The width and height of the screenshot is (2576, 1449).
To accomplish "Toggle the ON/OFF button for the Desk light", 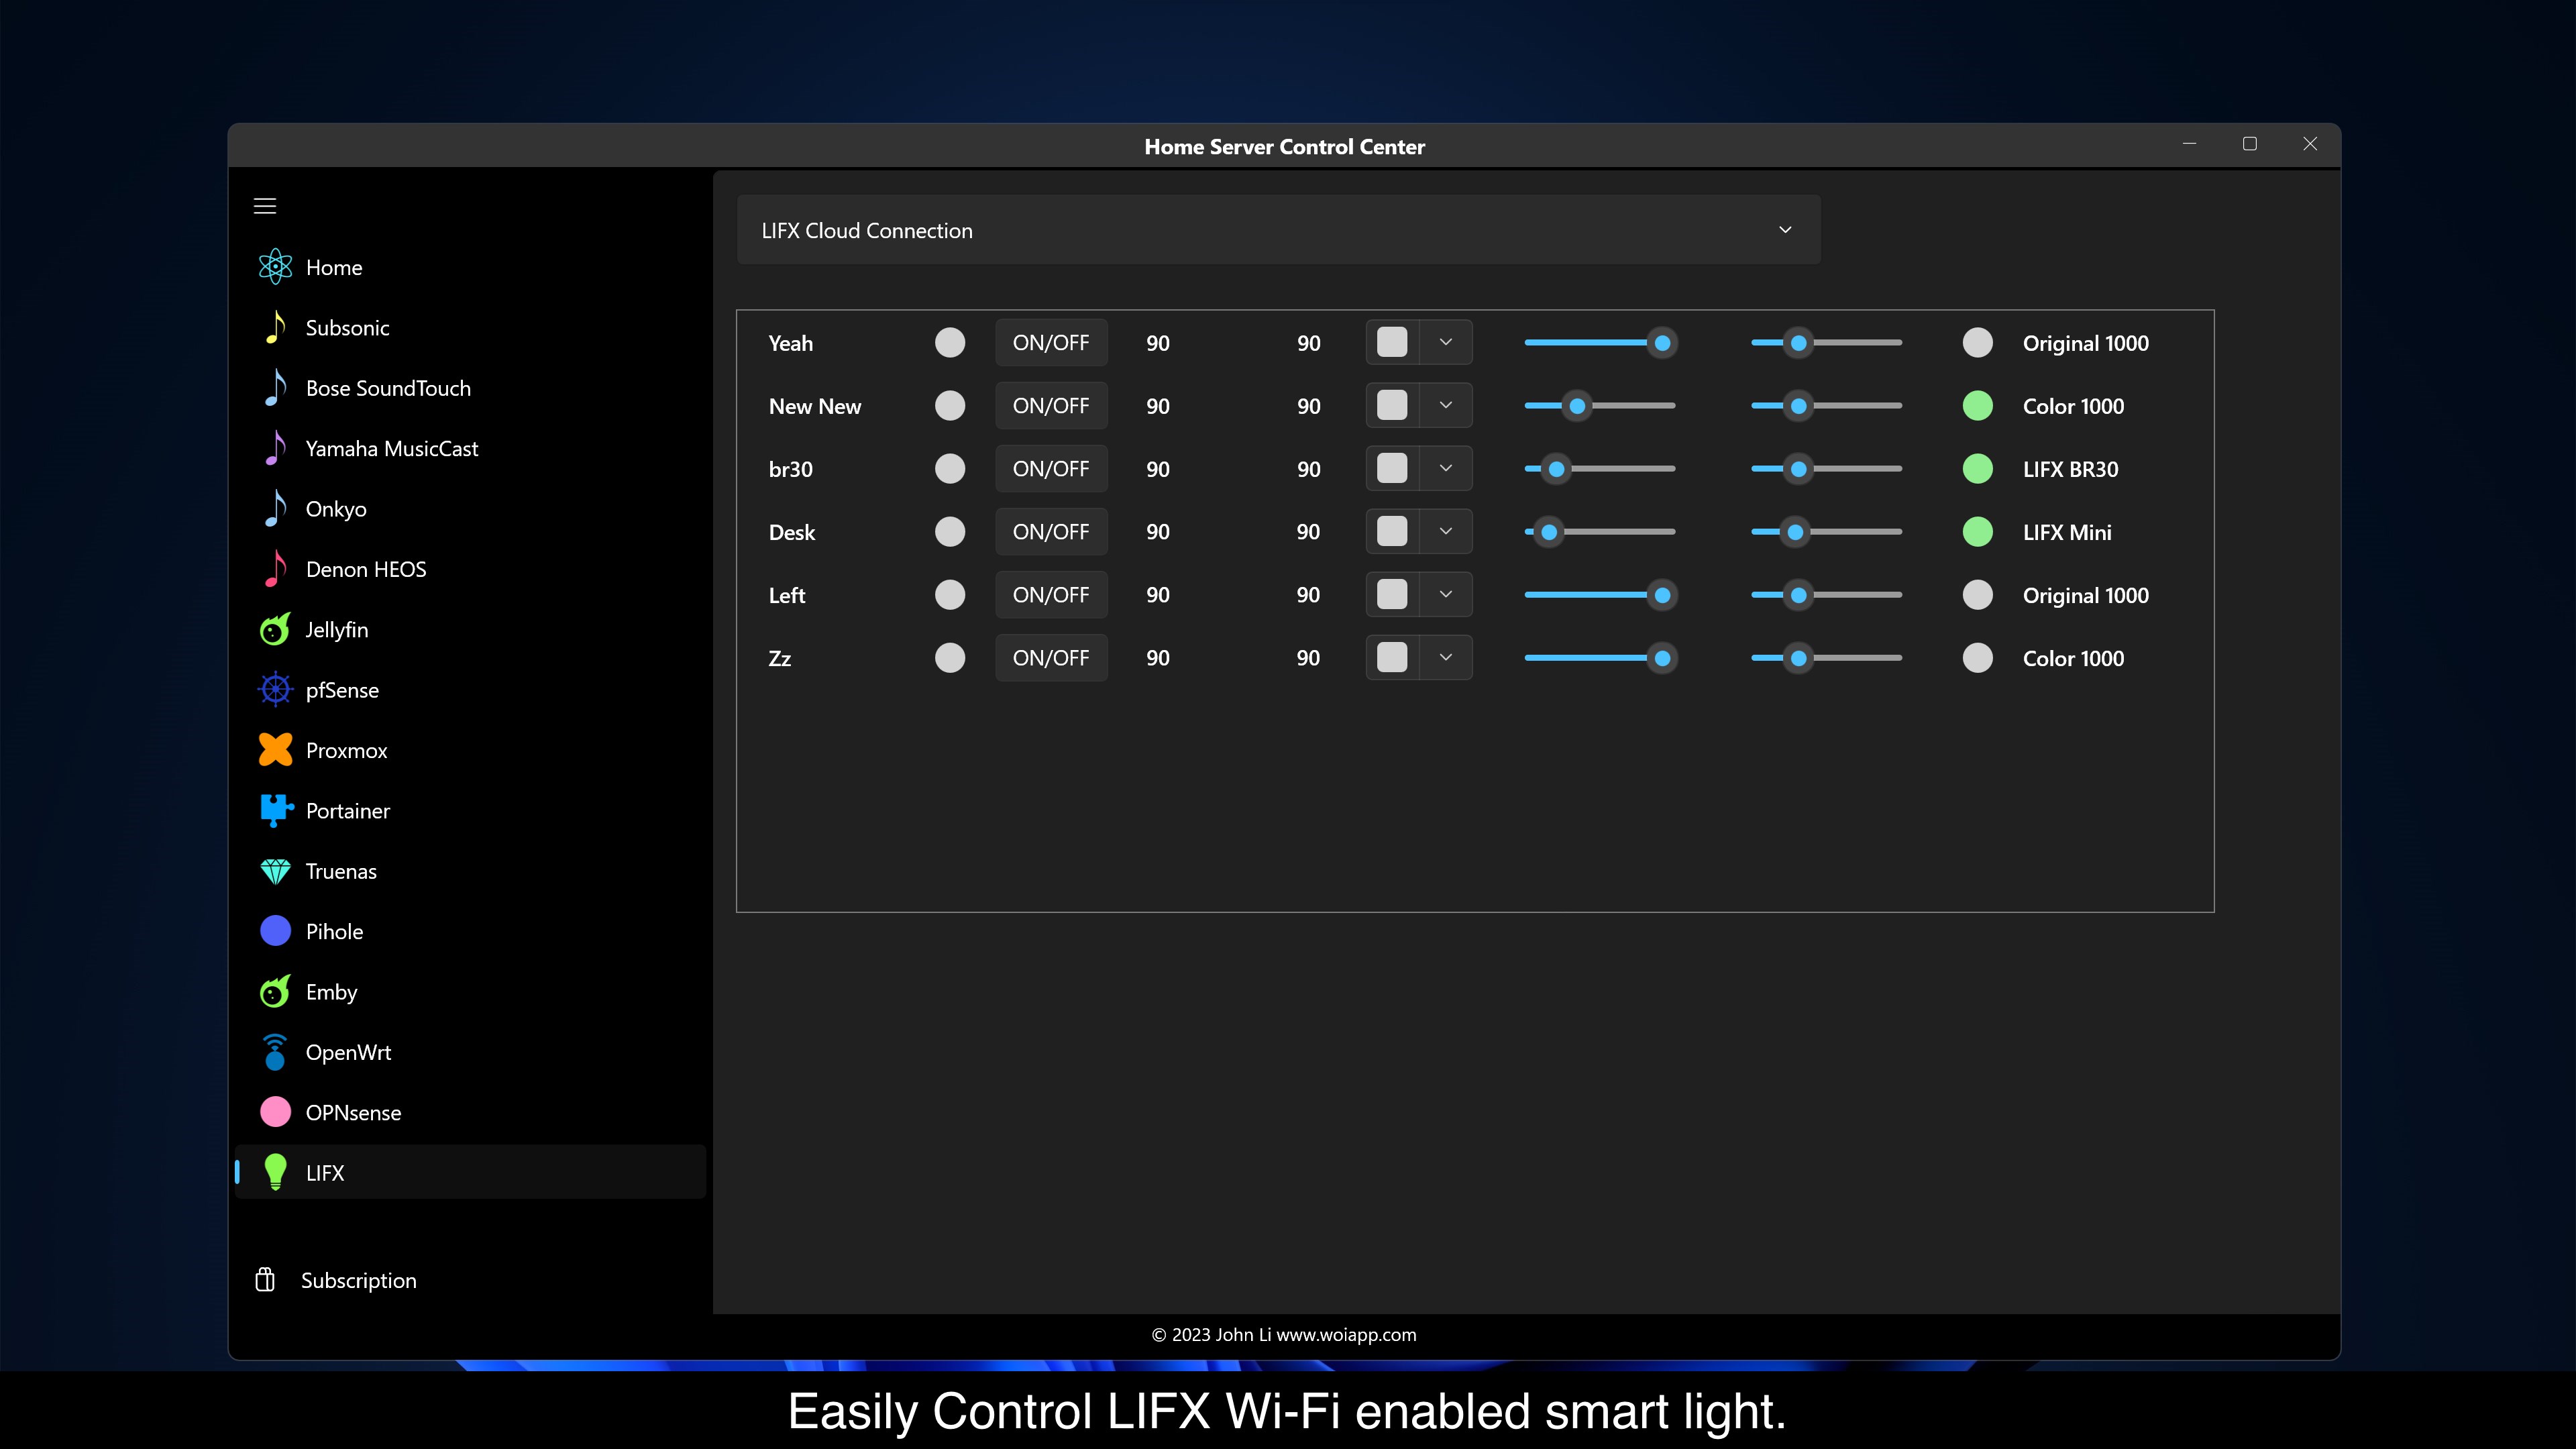I will pyautogui.click(x=1050, y=532).
